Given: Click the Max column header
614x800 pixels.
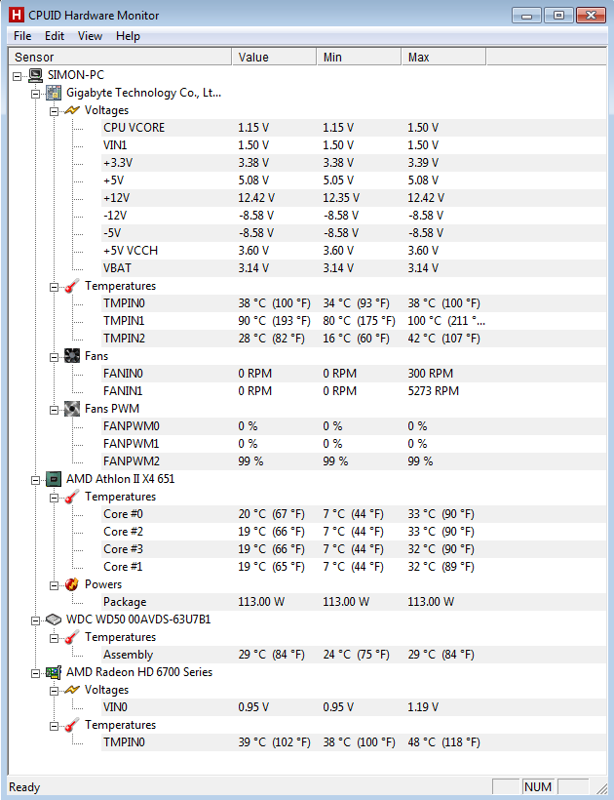Looking at the screenshot, I should [443, 57].
